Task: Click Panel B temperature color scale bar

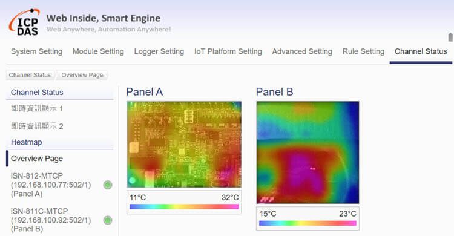Action: (x=308, y=223)
